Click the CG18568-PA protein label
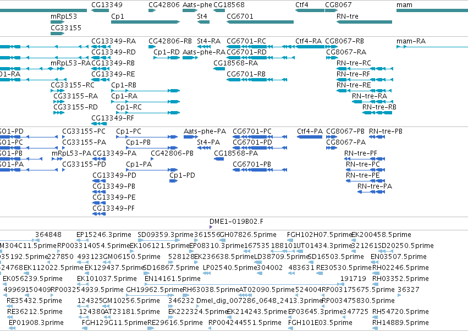Viewport: 468px width, 331px height. [x=236, y=153]
